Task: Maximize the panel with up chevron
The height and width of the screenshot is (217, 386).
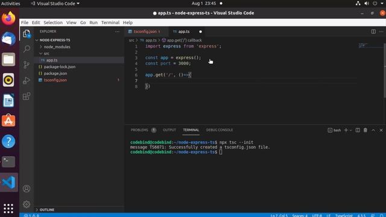Action: [x=373, y=130]
